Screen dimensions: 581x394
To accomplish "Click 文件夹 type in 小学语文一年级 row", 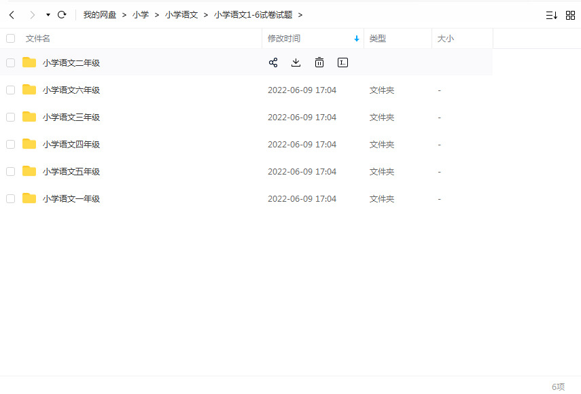I will point(382,199).
